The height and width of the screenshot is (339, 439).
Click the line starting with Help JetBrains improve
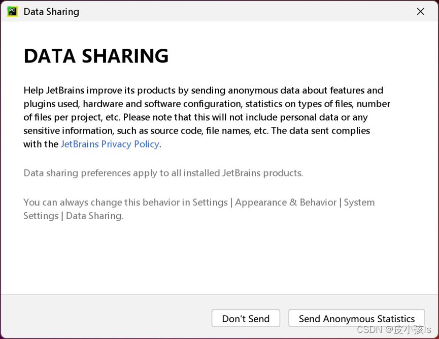tap(203, 90)
